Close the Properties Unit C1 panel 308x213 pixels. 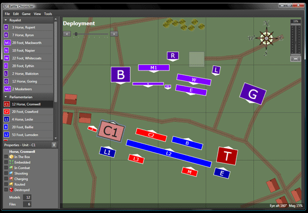point(54,145)
